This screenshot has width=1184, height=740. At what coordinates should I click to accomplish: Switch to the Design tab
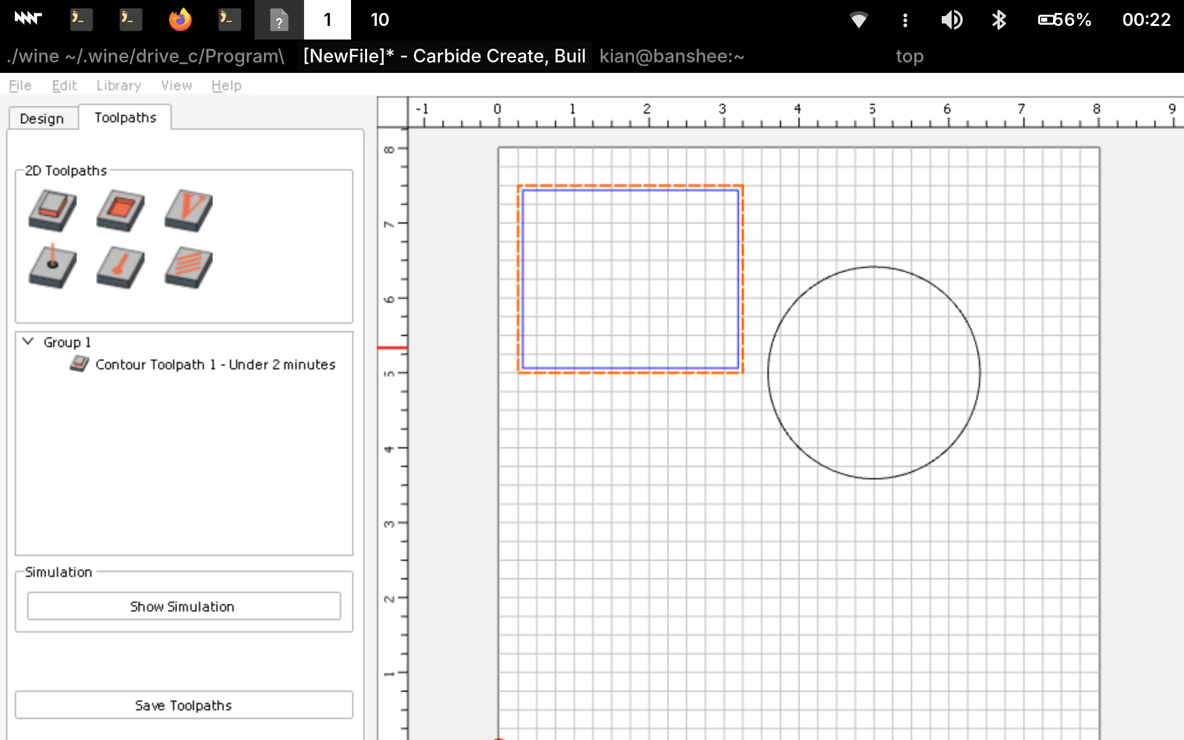42,118
